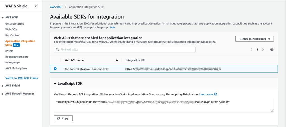Collapse the AWS WAF navigation section
Screen dimensions: 286x127
3,18
